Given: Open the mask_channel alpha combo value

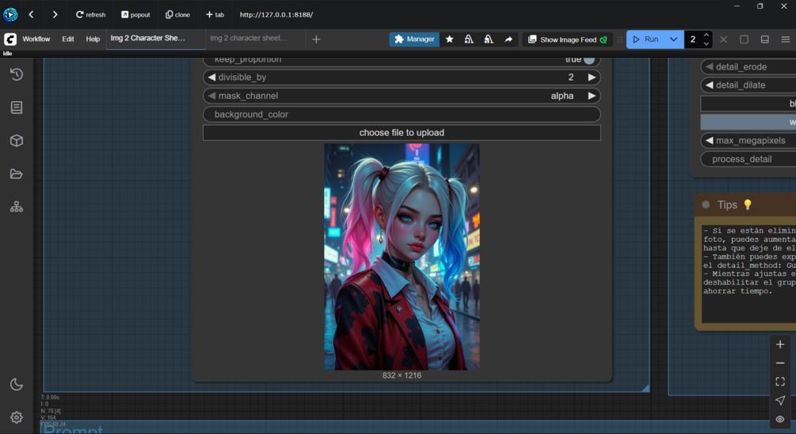Looking at the screenshot, I should [x=562, y=96].
